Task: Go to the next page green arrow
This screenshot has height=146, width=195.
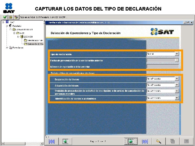Action: (x=131, y=141)
